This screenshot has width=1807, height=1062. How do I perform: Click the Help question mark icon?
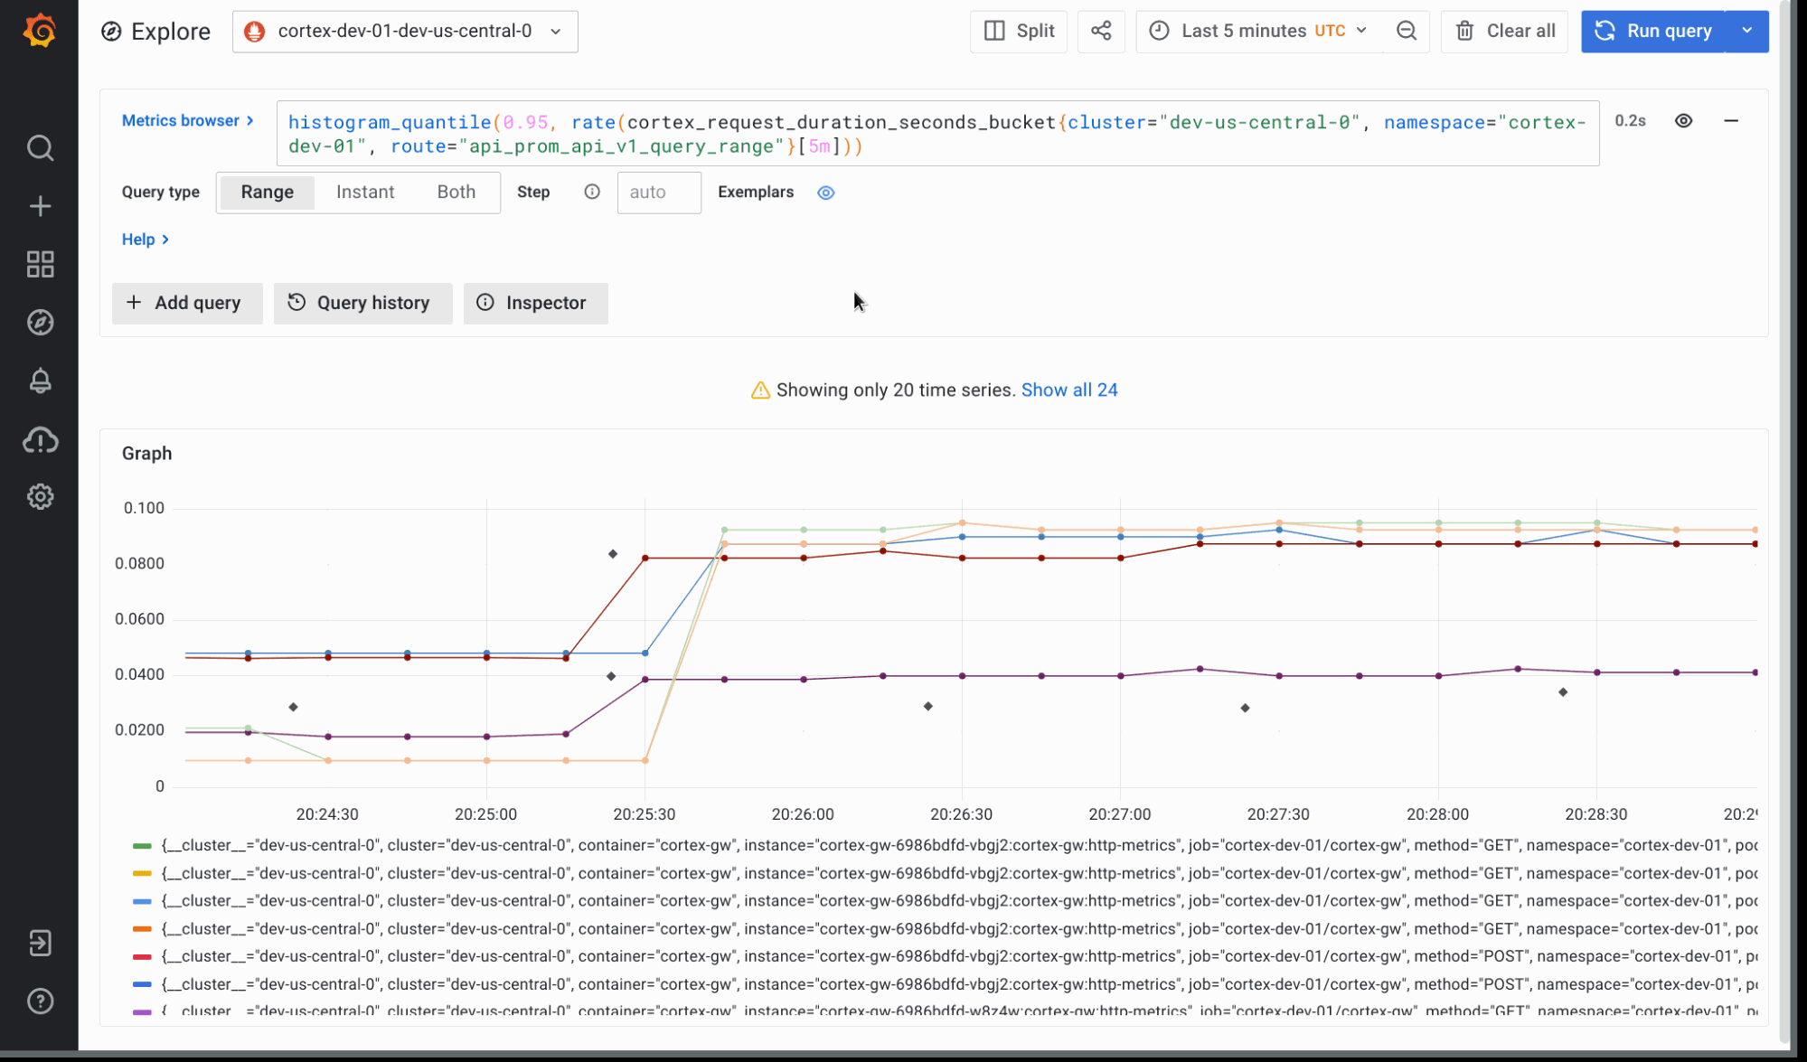[x=40, y=1001]
